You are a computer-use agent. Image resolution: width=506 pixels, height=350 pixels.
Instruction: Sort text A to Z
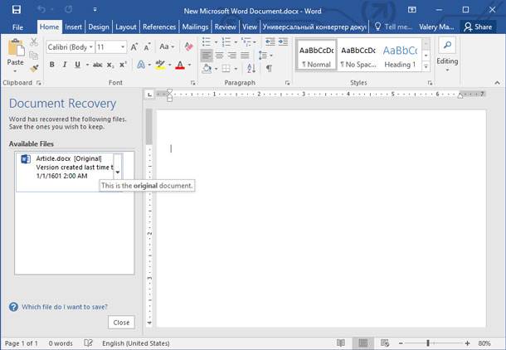(x=251, y=68)
